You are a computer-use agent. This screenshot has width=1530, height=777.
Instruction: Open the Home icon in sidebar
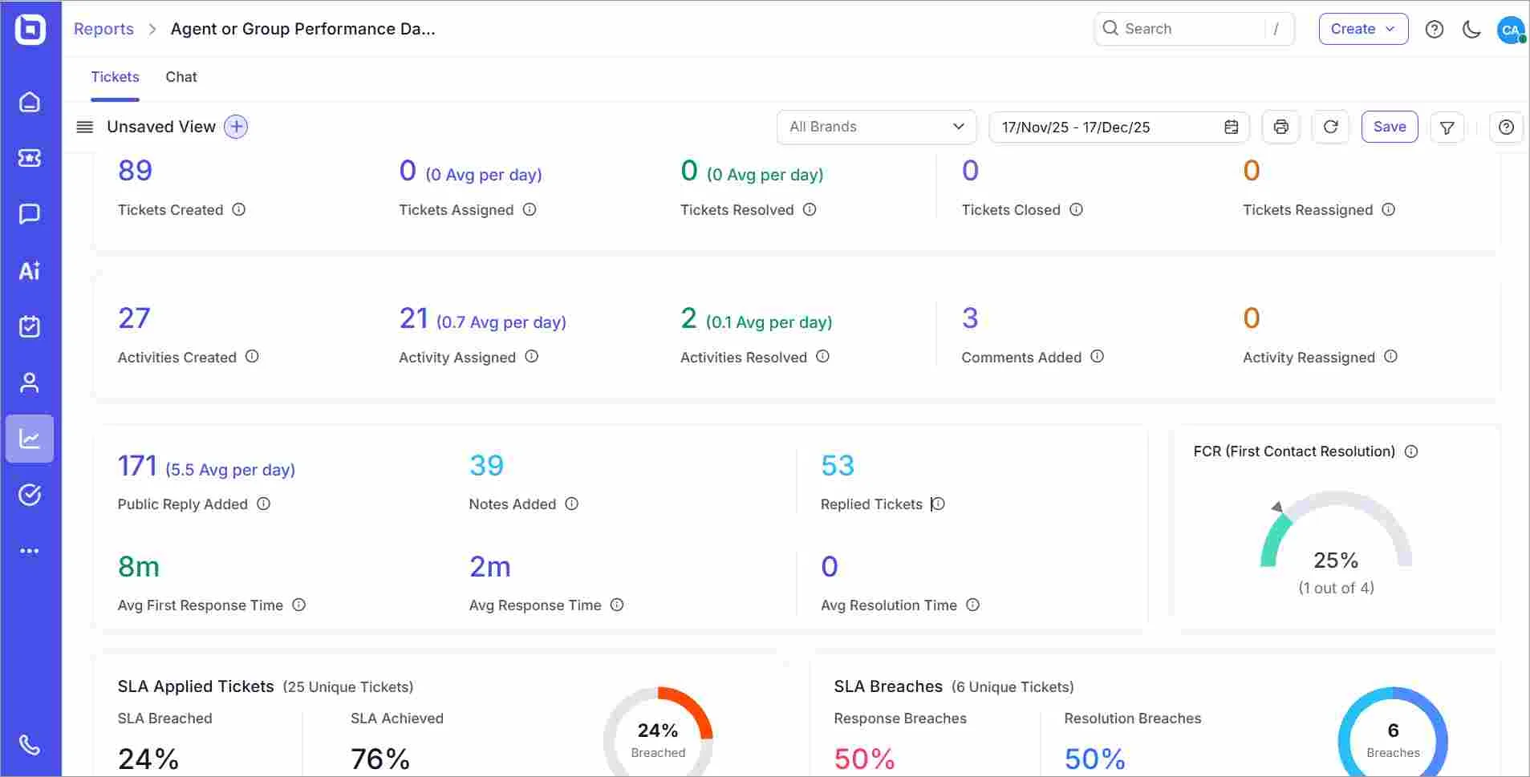click(x=30, y=102)
